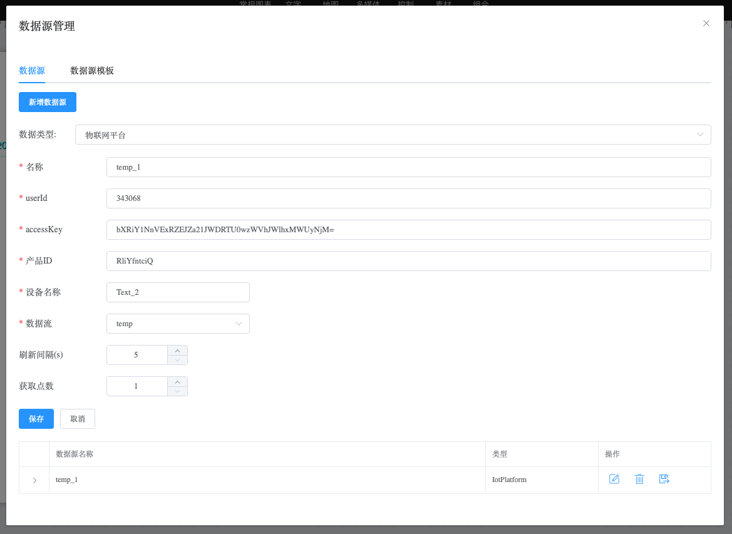
Task: Decrease the fetch points count
Action: (177, 391)
